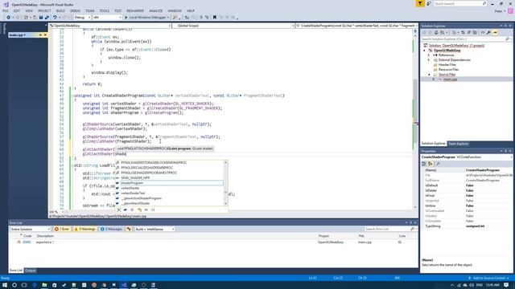
Task: Click the Visual Studio logo in title bar
Action: pyautogui.click(x=6, y=5)
